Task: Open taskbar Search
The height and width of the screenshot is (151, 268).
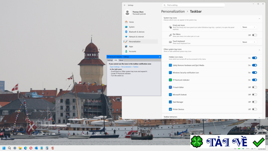Action: [x=9, y=148]
